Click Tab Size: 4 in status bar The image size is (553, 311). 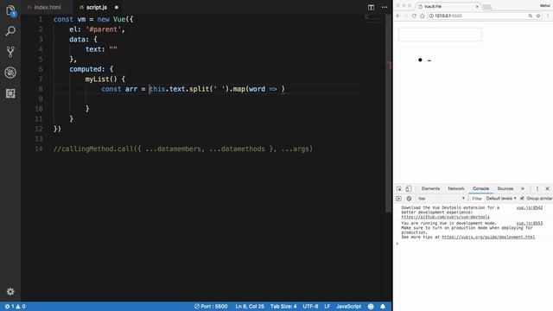point(283,307)
